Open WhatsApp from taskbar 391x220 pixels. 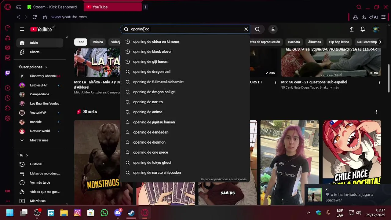(x=104, y=213)
